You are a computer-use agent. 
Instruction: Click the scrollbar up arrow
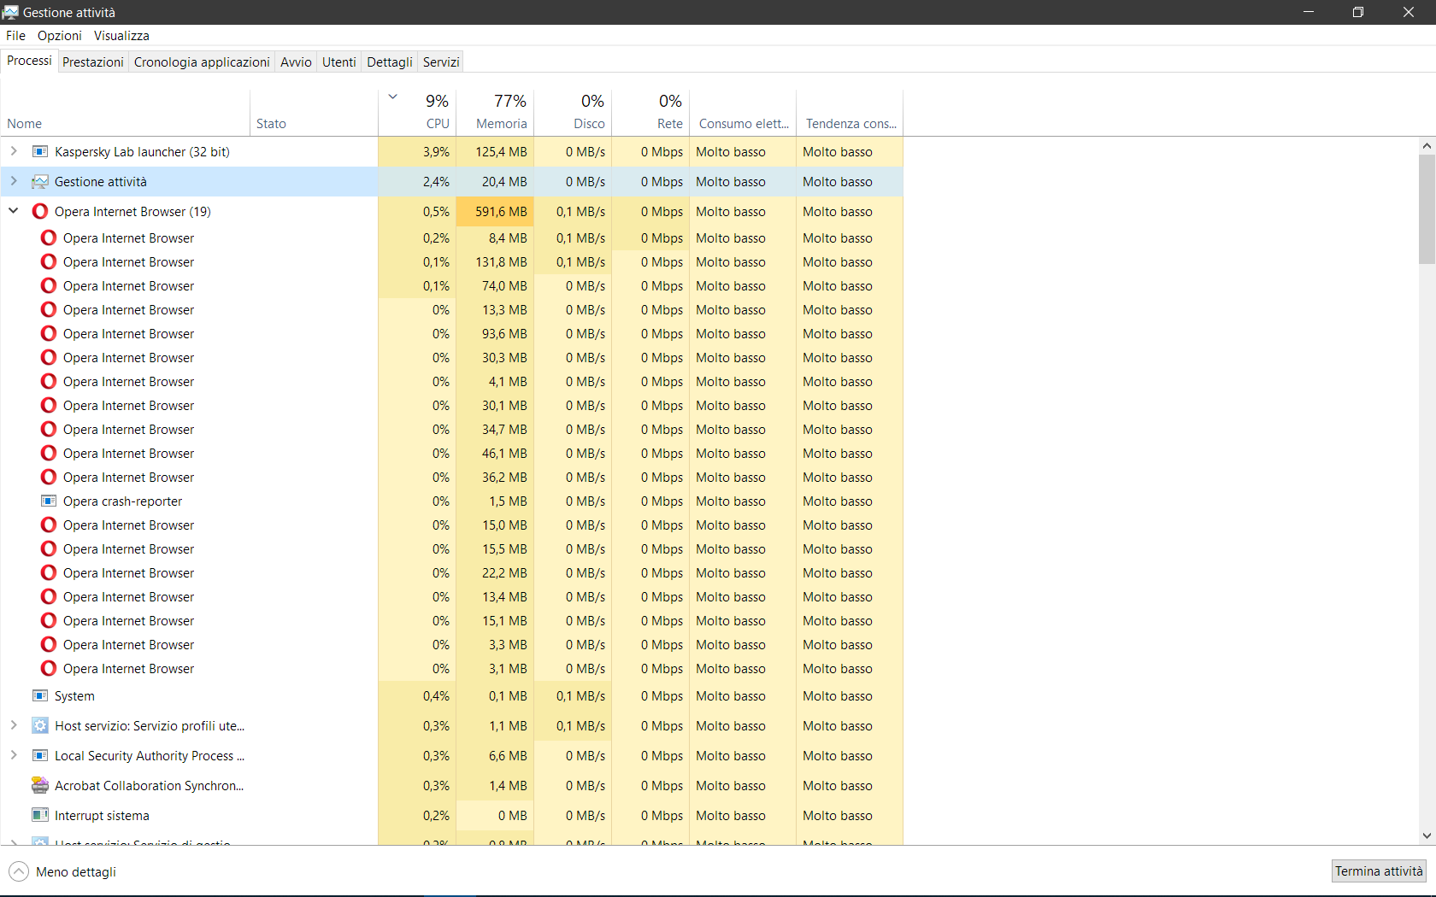tap(1427, 146)
